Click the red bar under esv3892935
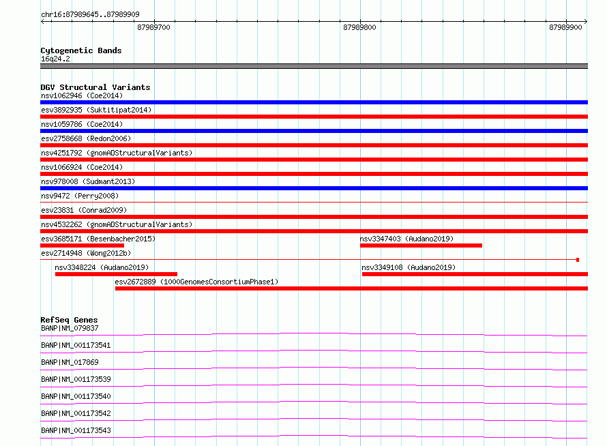 click(x=314, y=117)
